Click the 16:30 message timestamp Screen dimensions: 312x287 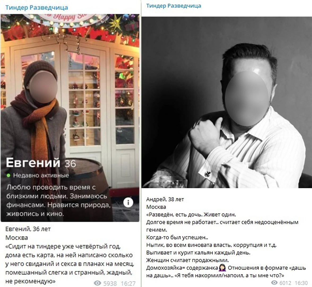[301, 283]
